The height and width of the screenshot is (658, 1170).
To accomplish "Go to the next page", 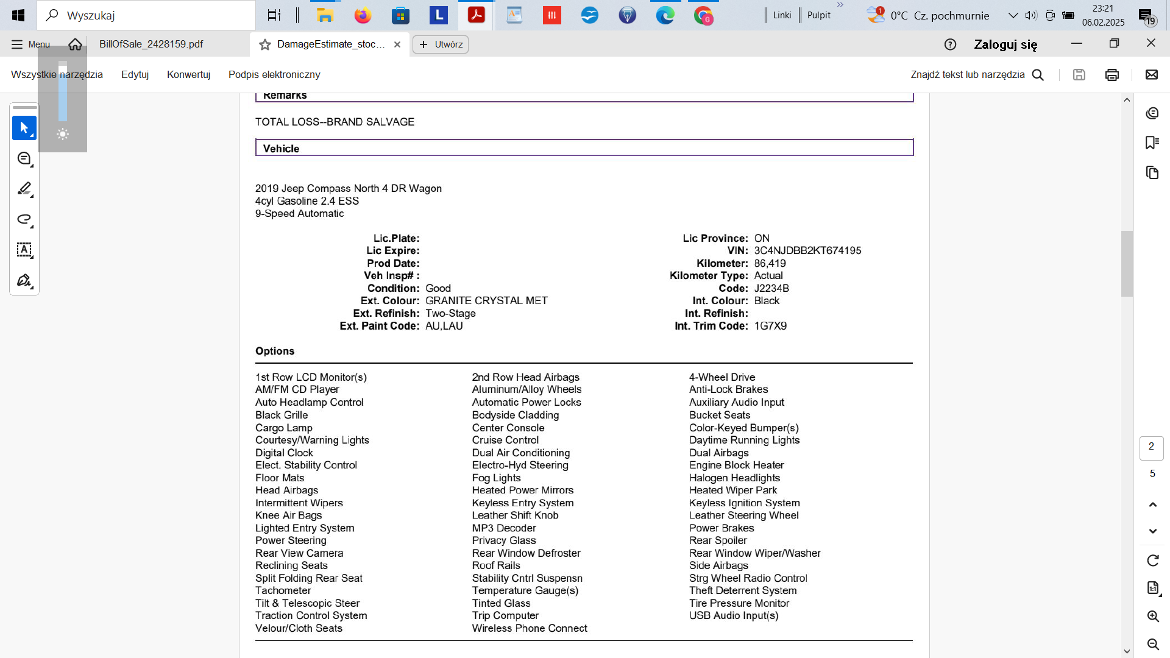I will (1152, 531).
